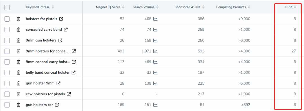The image size is (304, 111).
Task: Remove the 'ccw holsters for pistols' row
Action: 18,94
